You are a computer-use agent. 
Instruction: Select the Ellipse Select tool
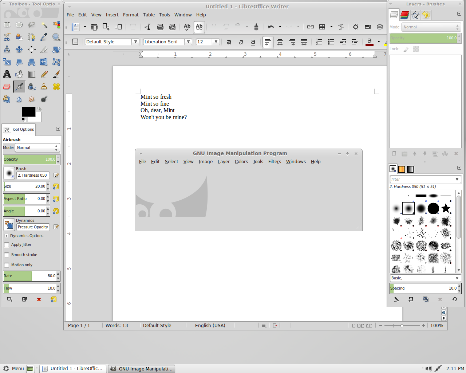tap(19, 25)
